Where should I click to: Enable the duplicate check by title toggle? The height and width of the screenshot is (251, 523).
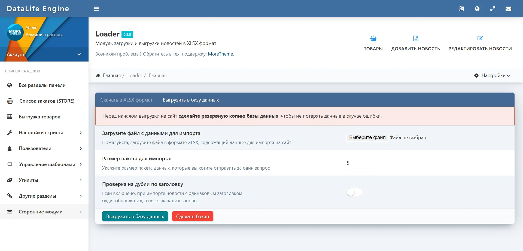[x=354, y=192]
